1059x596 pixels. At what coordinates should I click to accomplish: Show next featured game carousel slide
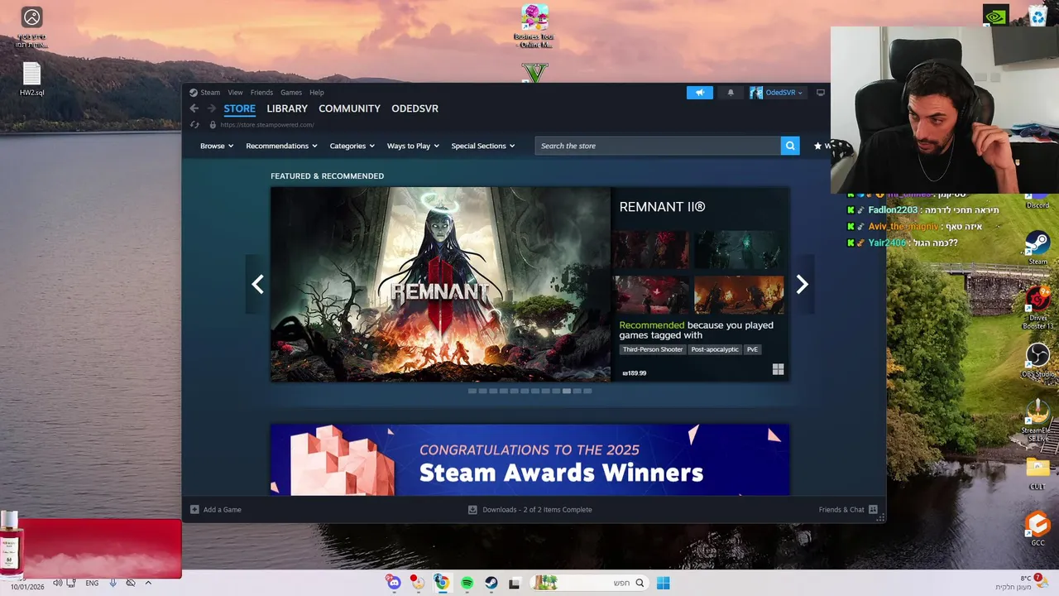tap(802, 284)
